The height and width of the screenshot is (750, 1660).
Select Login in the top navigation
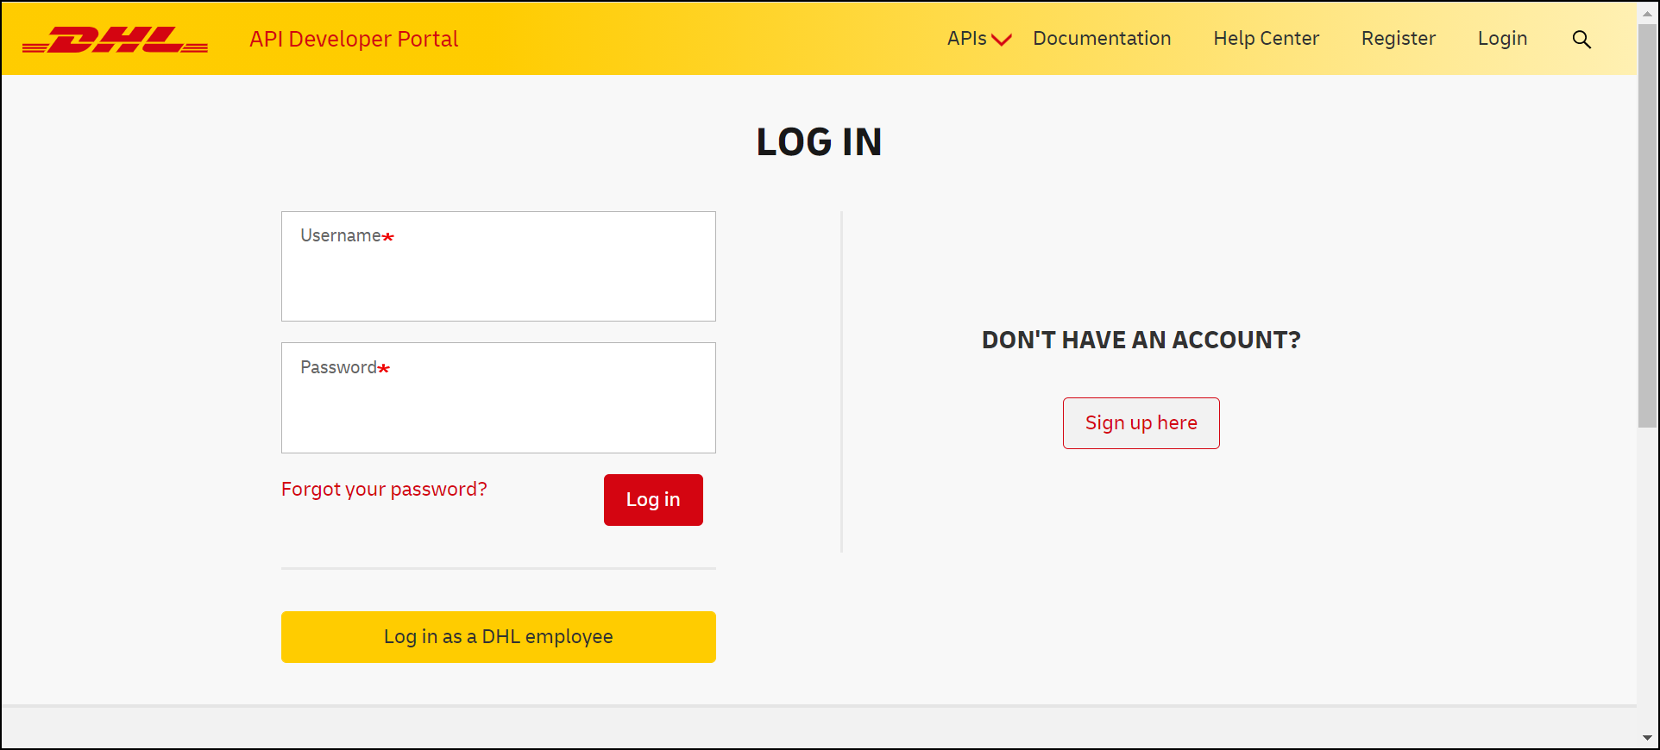[x=1502, y=39]
